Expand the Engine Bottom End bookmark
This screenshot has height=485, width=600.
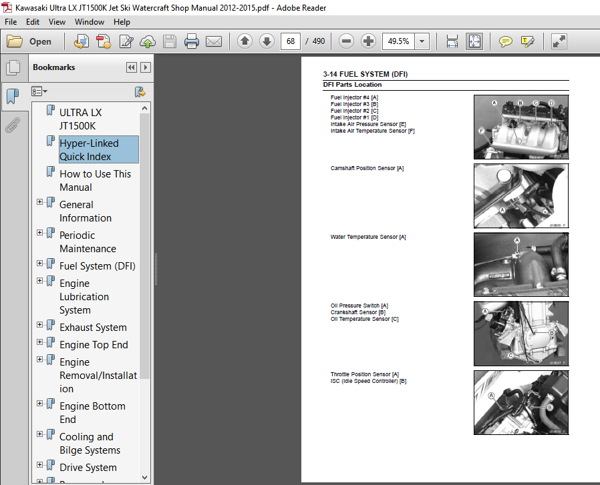(40, 403)
